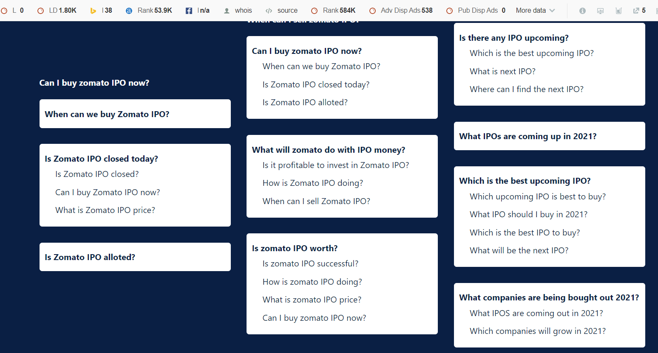Screen dimensions: 658x353
Task: Click the Adv Disp Ads 538 icon
Action: (372, 11)
